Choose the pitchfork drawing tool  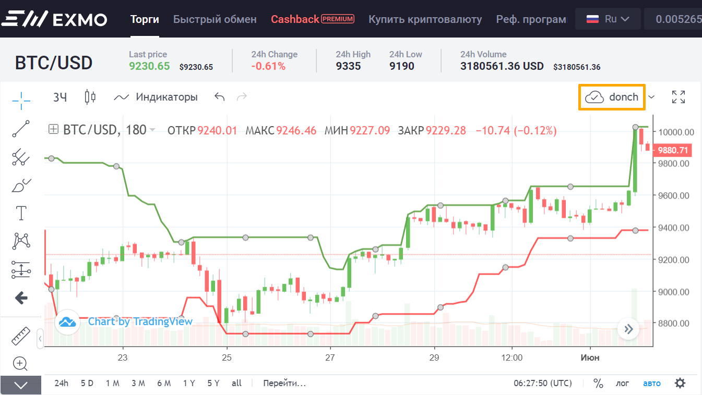21,157
